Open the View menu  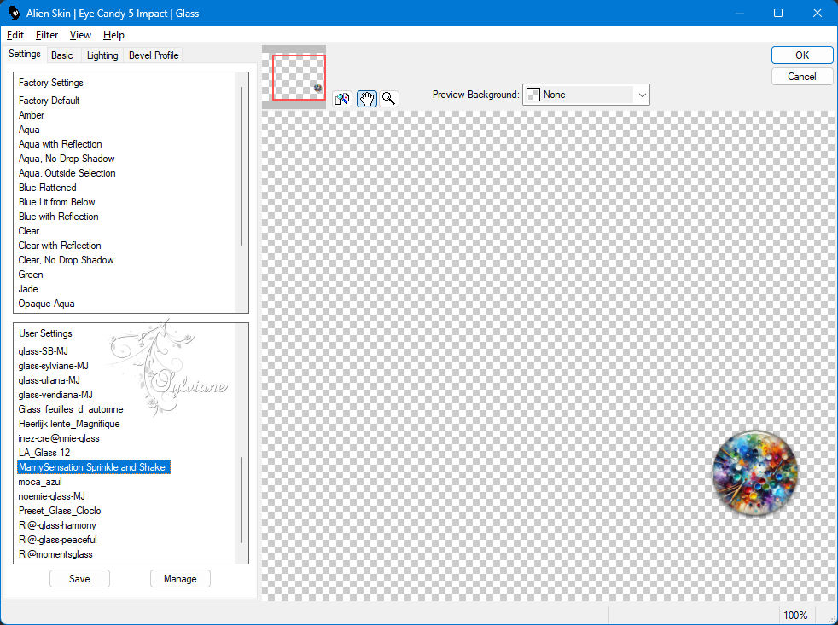click(80, 35)
